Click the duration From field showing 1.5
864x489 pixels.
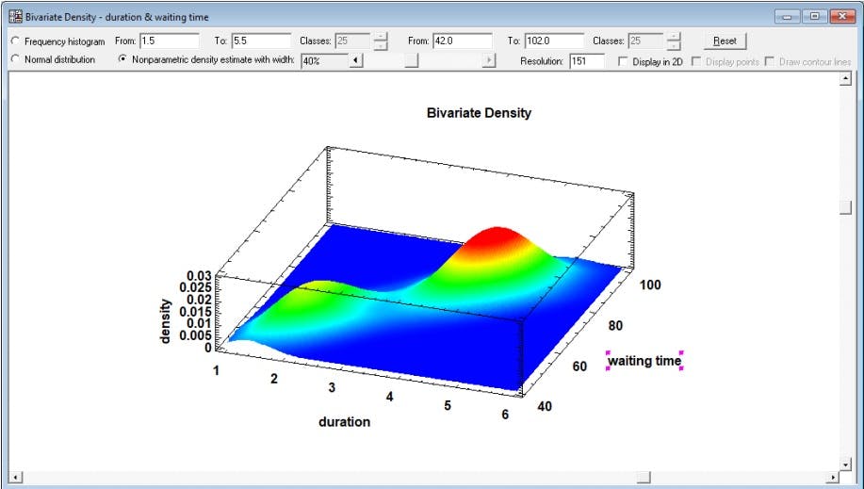(170, 41)
